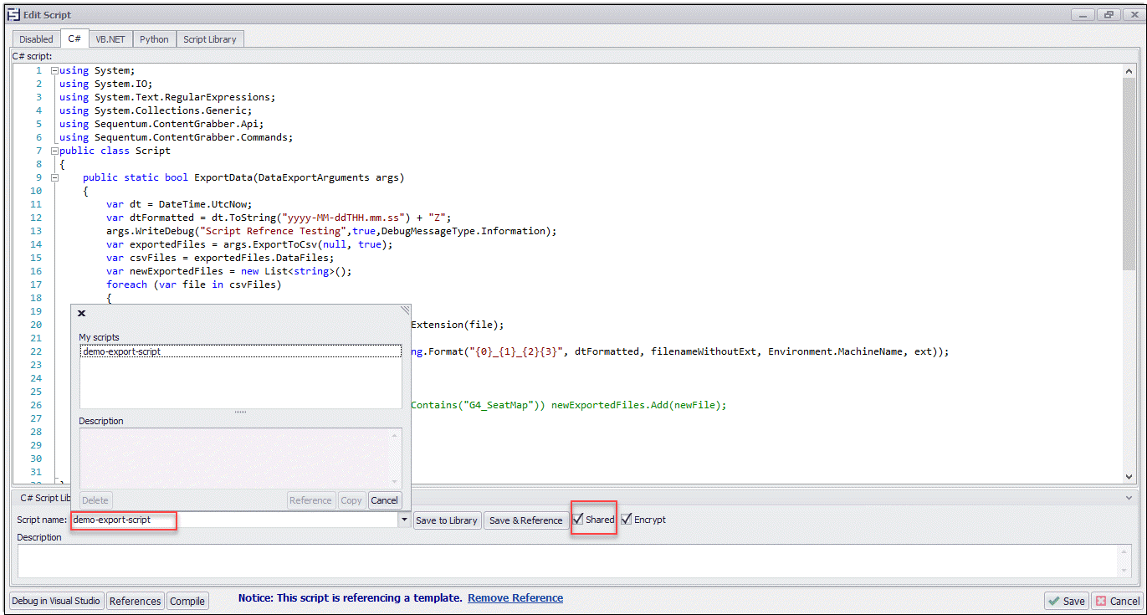This screenshot has width=1147, height=615.
Task: Open the Script Library tab
Action: [209, 38]
